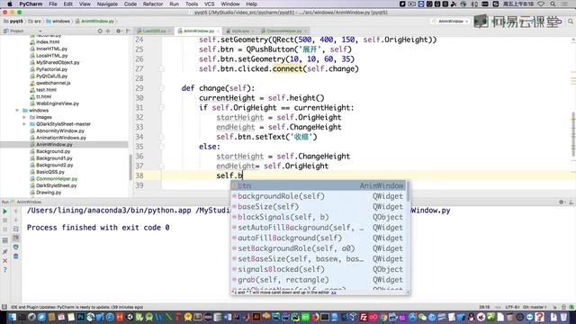This screenshot has height=324, width=576.
Task: Collapse the windows folder in tree
Action: pyautogui.click(x=17, y=110)
